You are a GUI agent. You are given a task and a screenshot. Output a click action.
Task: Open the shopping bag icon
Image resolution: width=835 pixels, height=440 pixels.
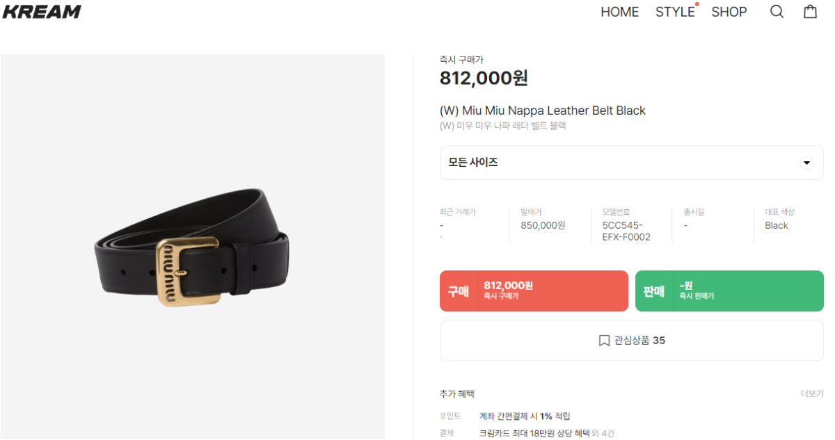pyautogui.click(x=810, y=11)
